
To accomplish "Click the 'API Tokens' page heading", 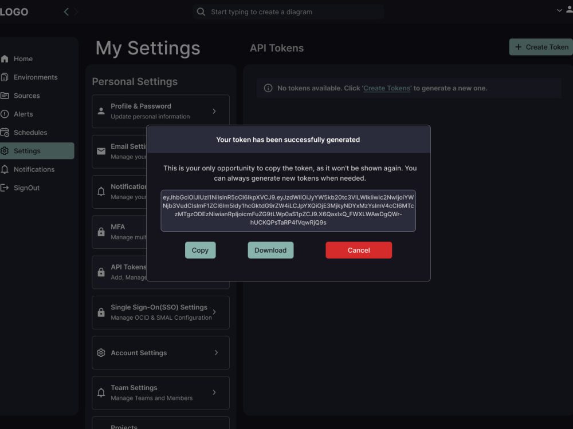I will 277,48.
